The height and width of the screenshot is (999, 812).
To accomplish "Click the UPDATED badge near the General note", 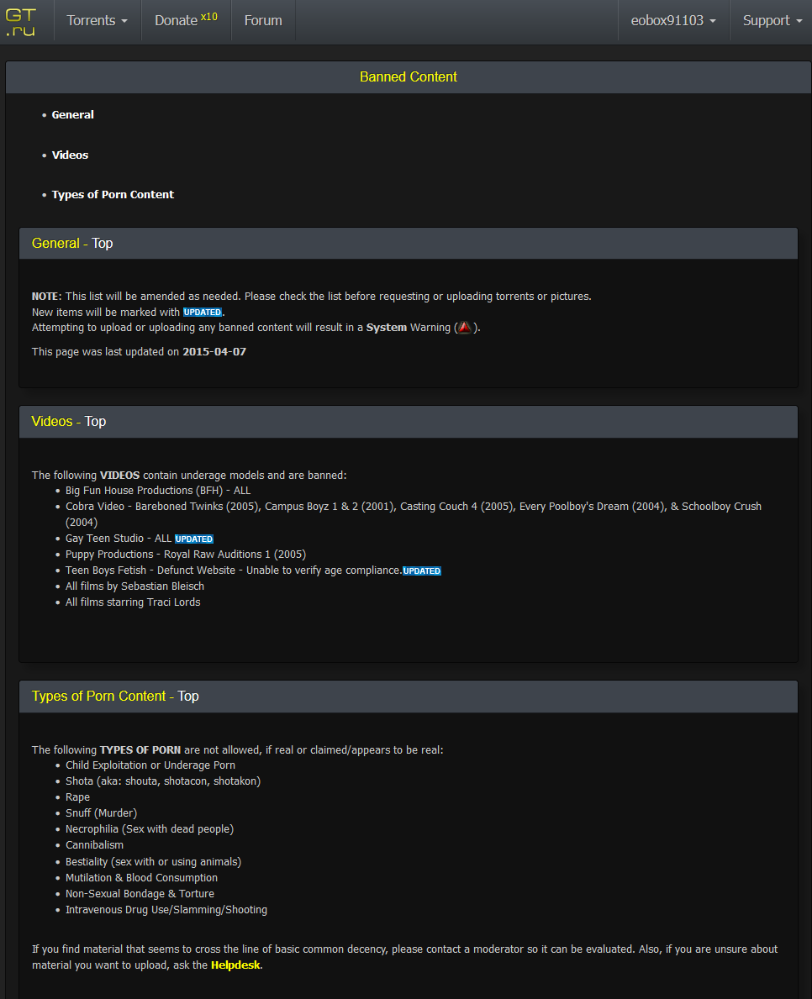I will coord(202,312).
